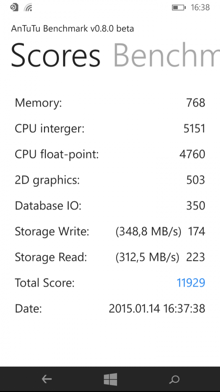This screenshot has height=392, width=220.
Task: Tap the Memory score row
Action: [110, 103]
